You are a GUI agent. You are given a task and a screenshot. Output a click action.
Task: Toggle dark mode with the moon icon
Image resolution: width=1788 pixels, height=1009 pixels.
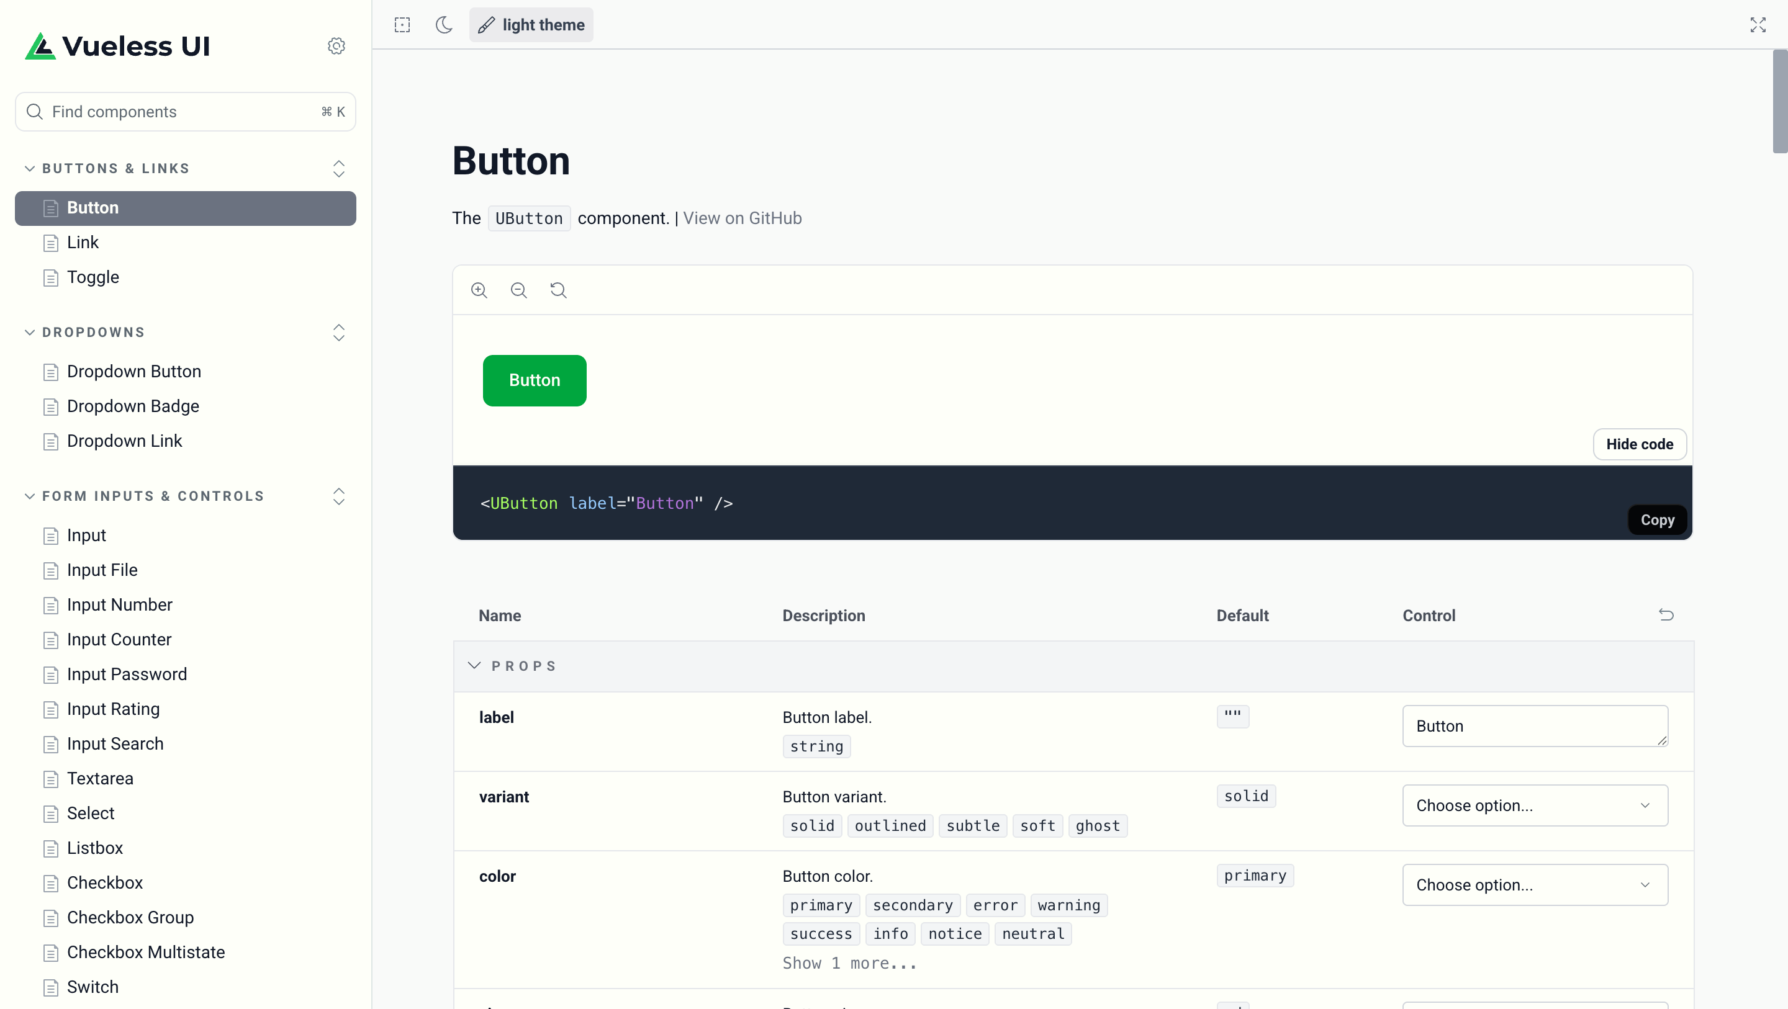pyautogui.click(x=445, y=25)
